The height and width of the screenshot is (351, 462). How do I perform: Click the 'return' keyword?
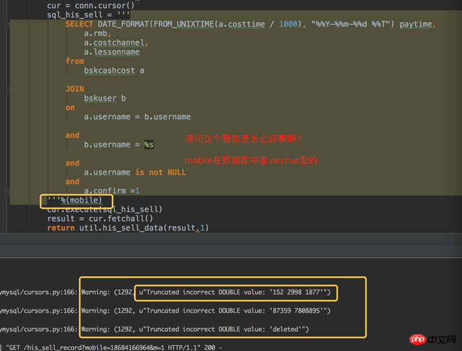[x=61, y=228]
